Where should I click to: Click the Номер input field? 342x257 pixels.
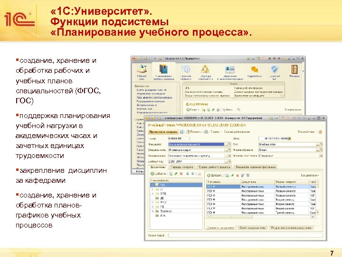click(x=179, y=138)
